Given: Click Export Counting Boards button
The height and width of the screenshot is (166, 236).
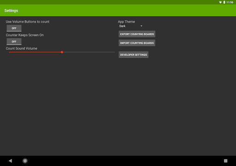Looking at the screenshot, I should (137, 34).
